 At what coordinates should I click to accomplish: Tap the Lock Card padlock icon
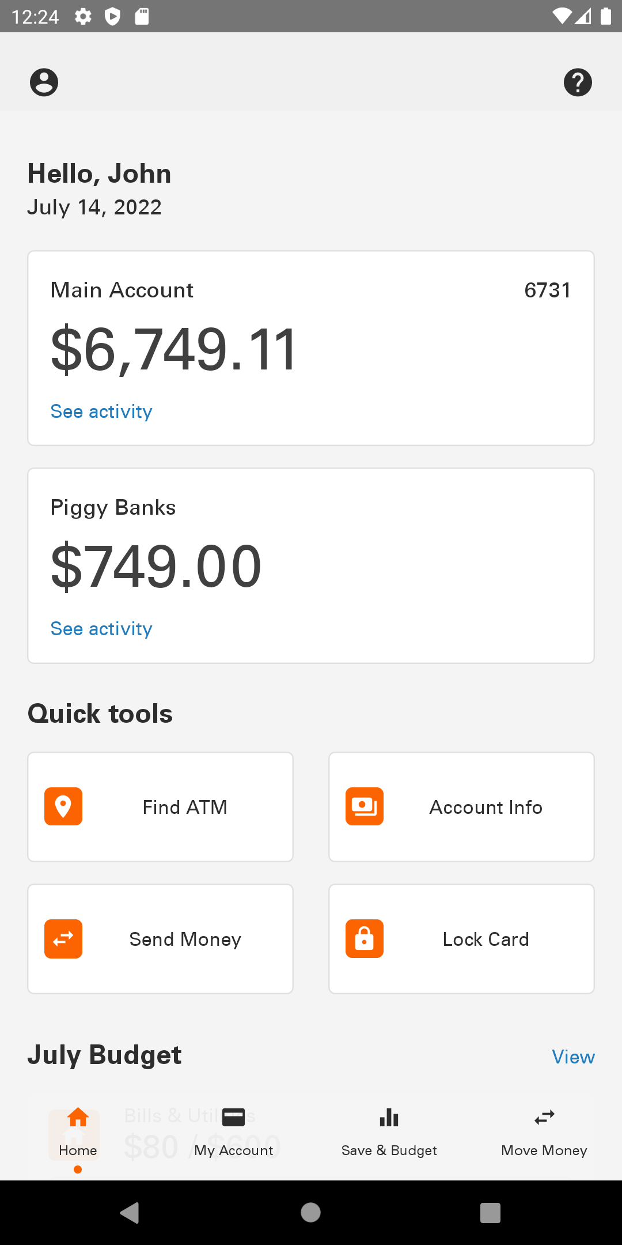(x=365, y=938)
